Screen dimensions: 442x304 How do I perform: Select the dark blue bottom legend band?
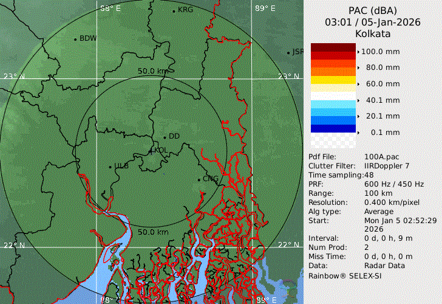point(333,128)
